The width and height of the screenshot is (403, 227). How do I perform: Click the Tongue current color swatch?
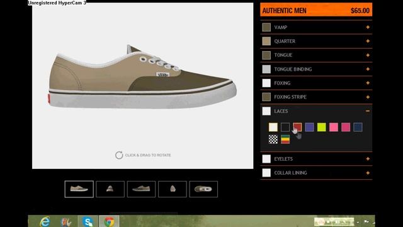[x=266, y=55]
